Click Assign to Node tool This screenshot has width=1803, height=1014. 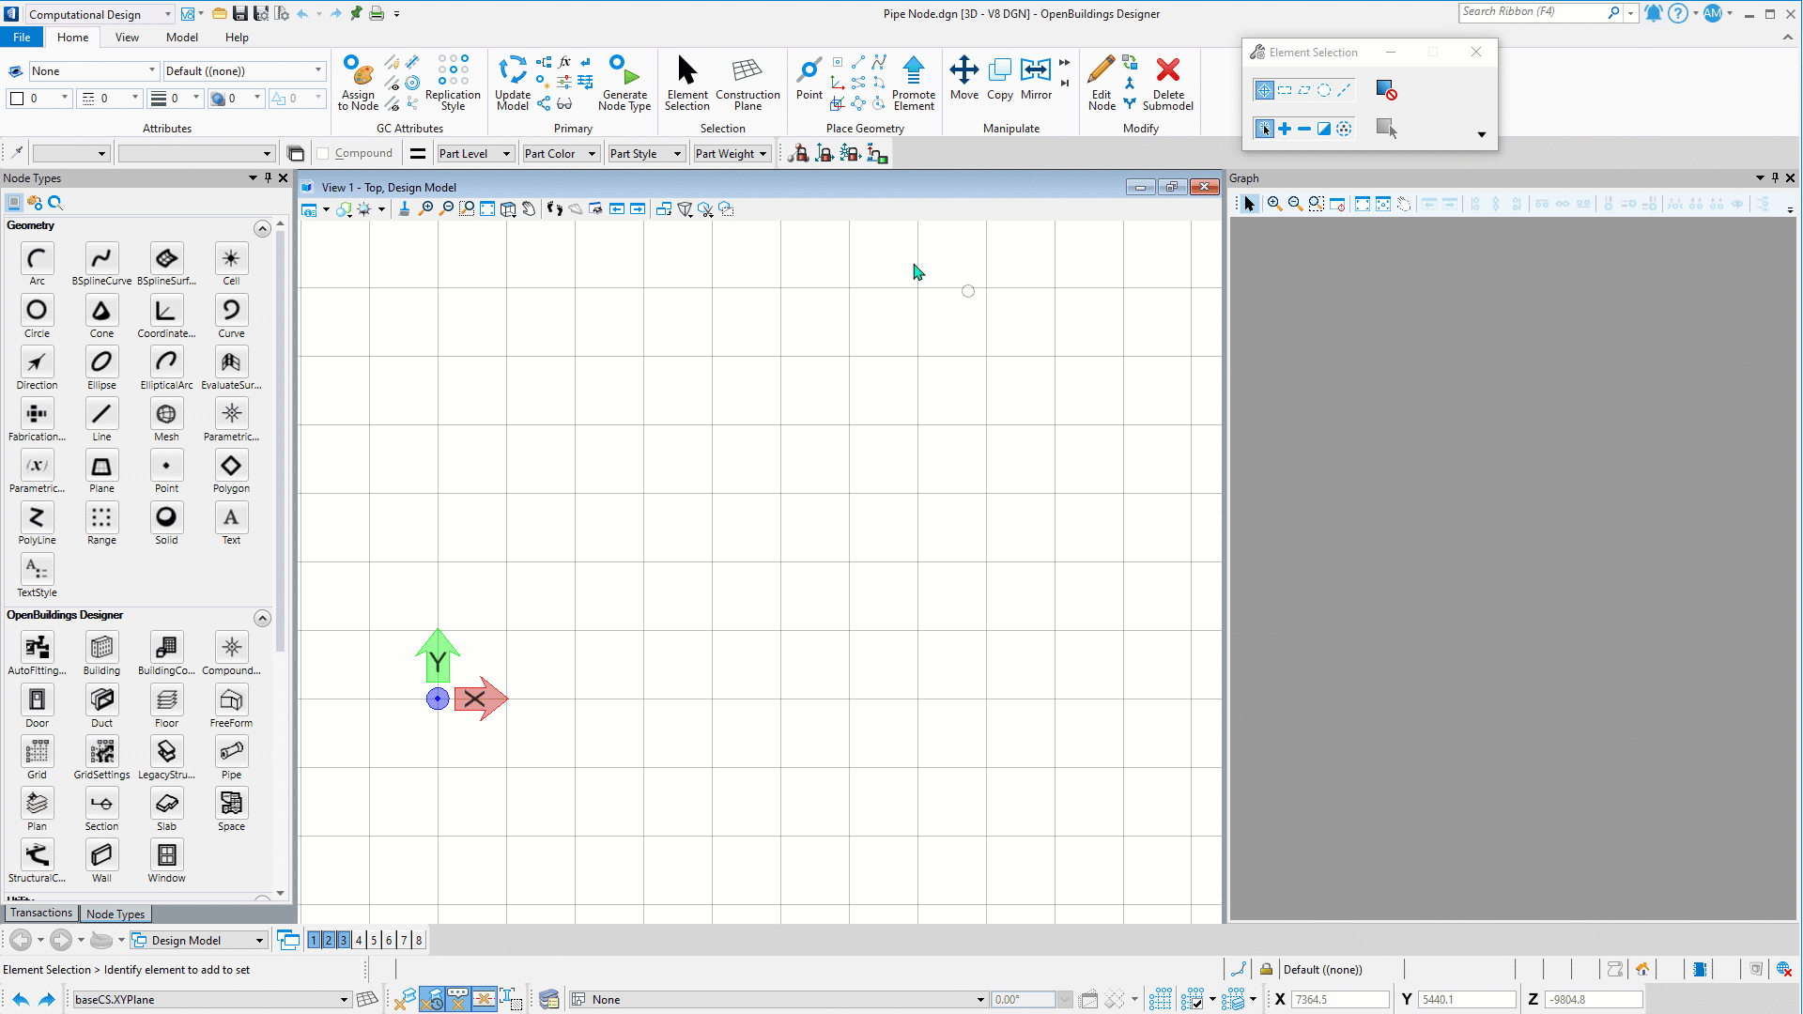pyautogui.click(x=358, y=83)
